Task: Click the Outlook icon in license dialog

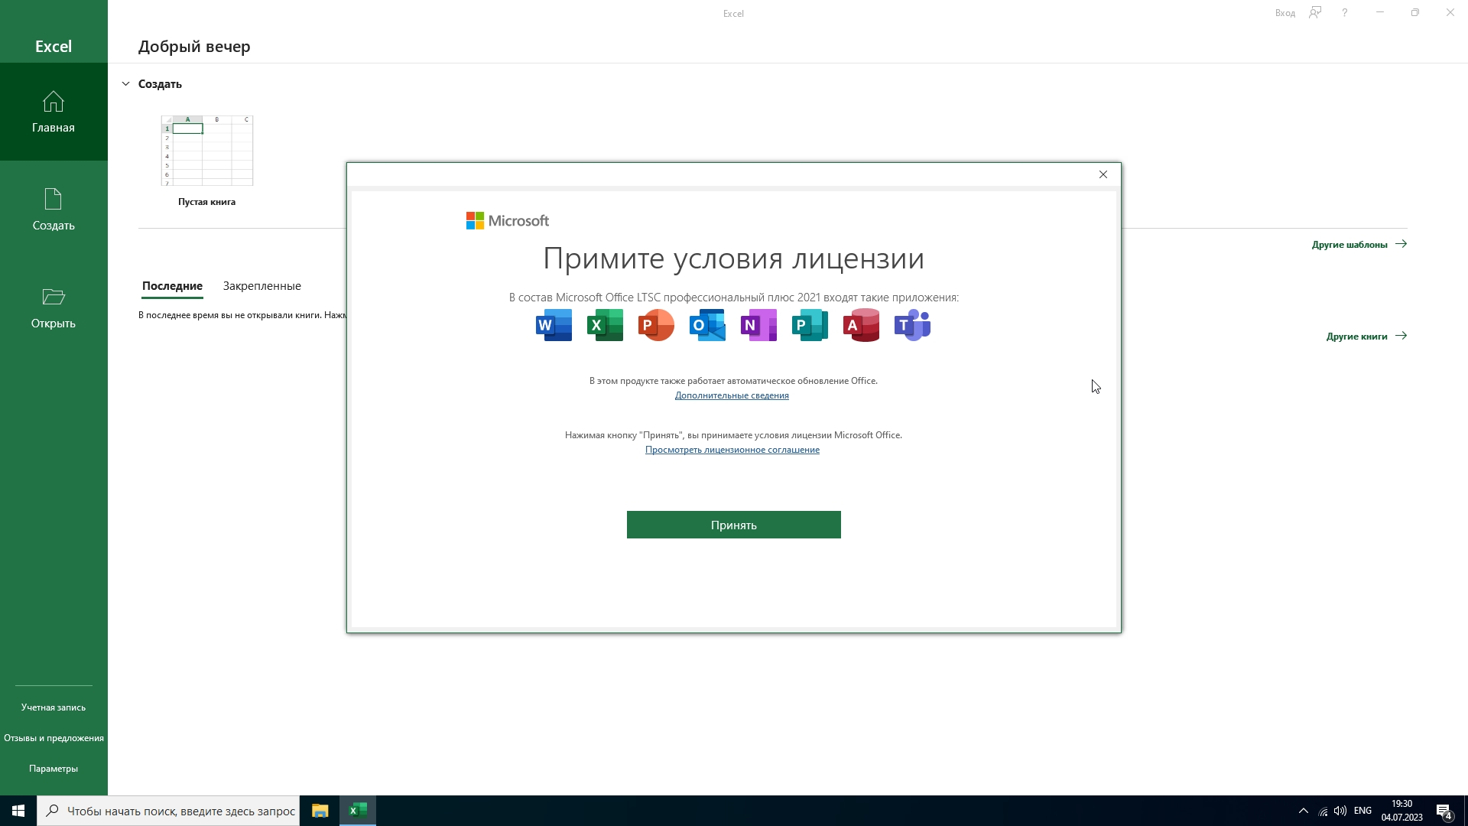Action: click(707, 326)
